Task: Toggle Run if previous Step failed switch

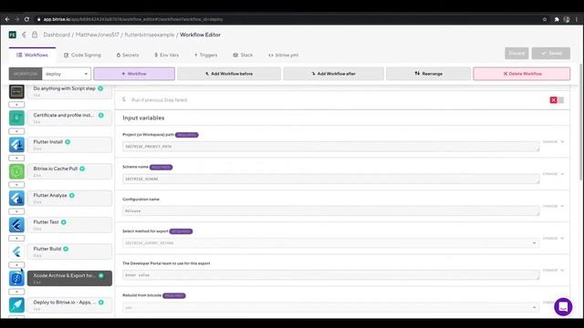Action: coord(557,100)
